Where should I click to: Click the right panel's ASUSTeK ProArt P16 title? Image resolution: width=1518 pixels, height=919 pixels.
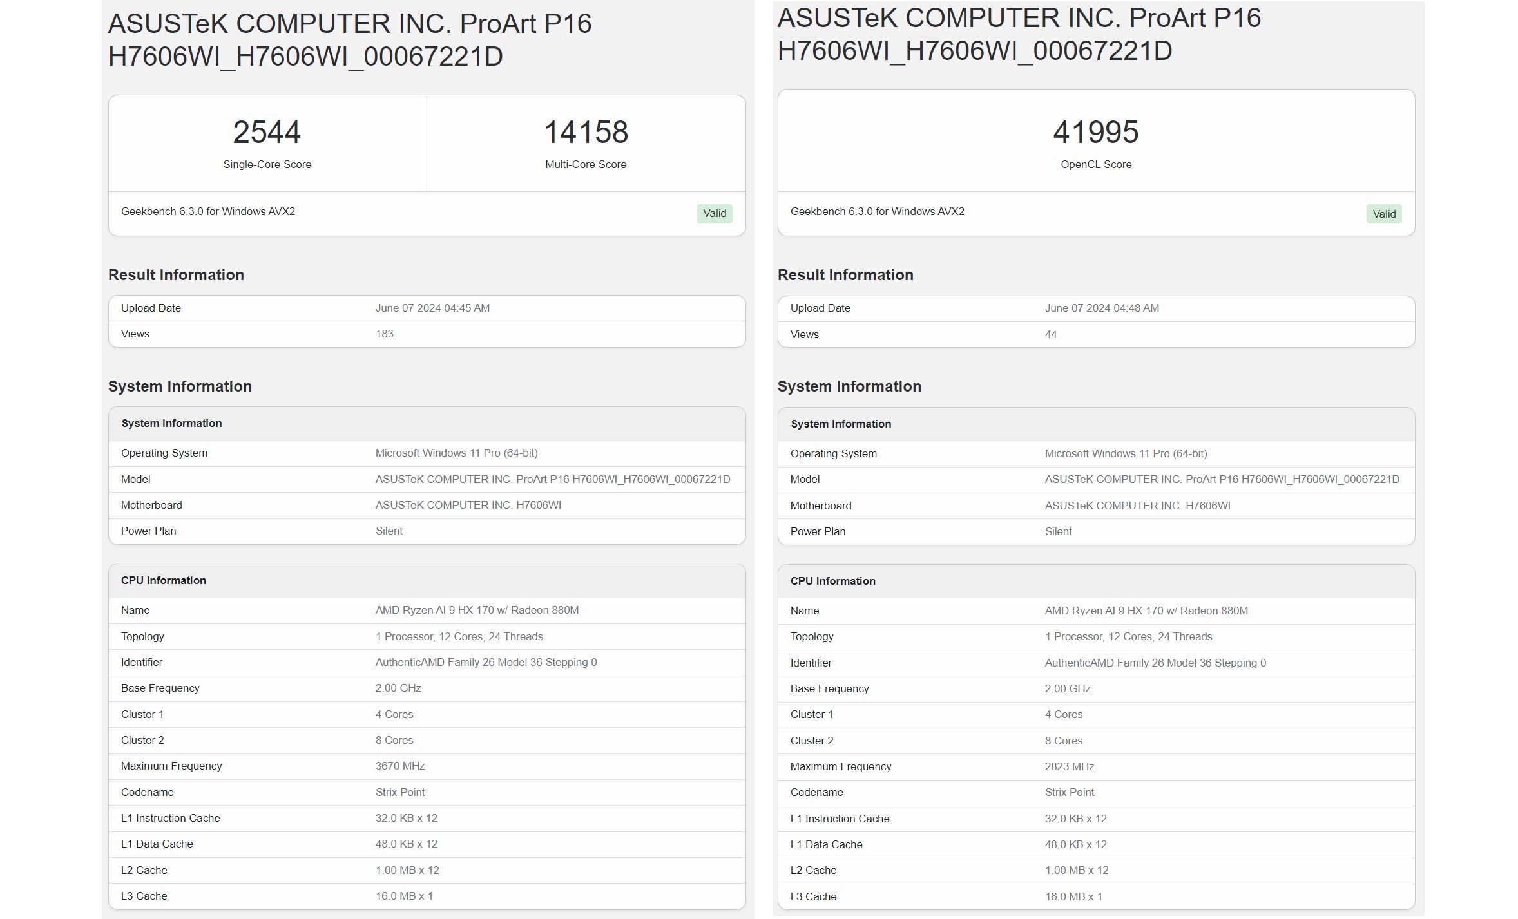pyautogui.click(x=1019, y=34)
